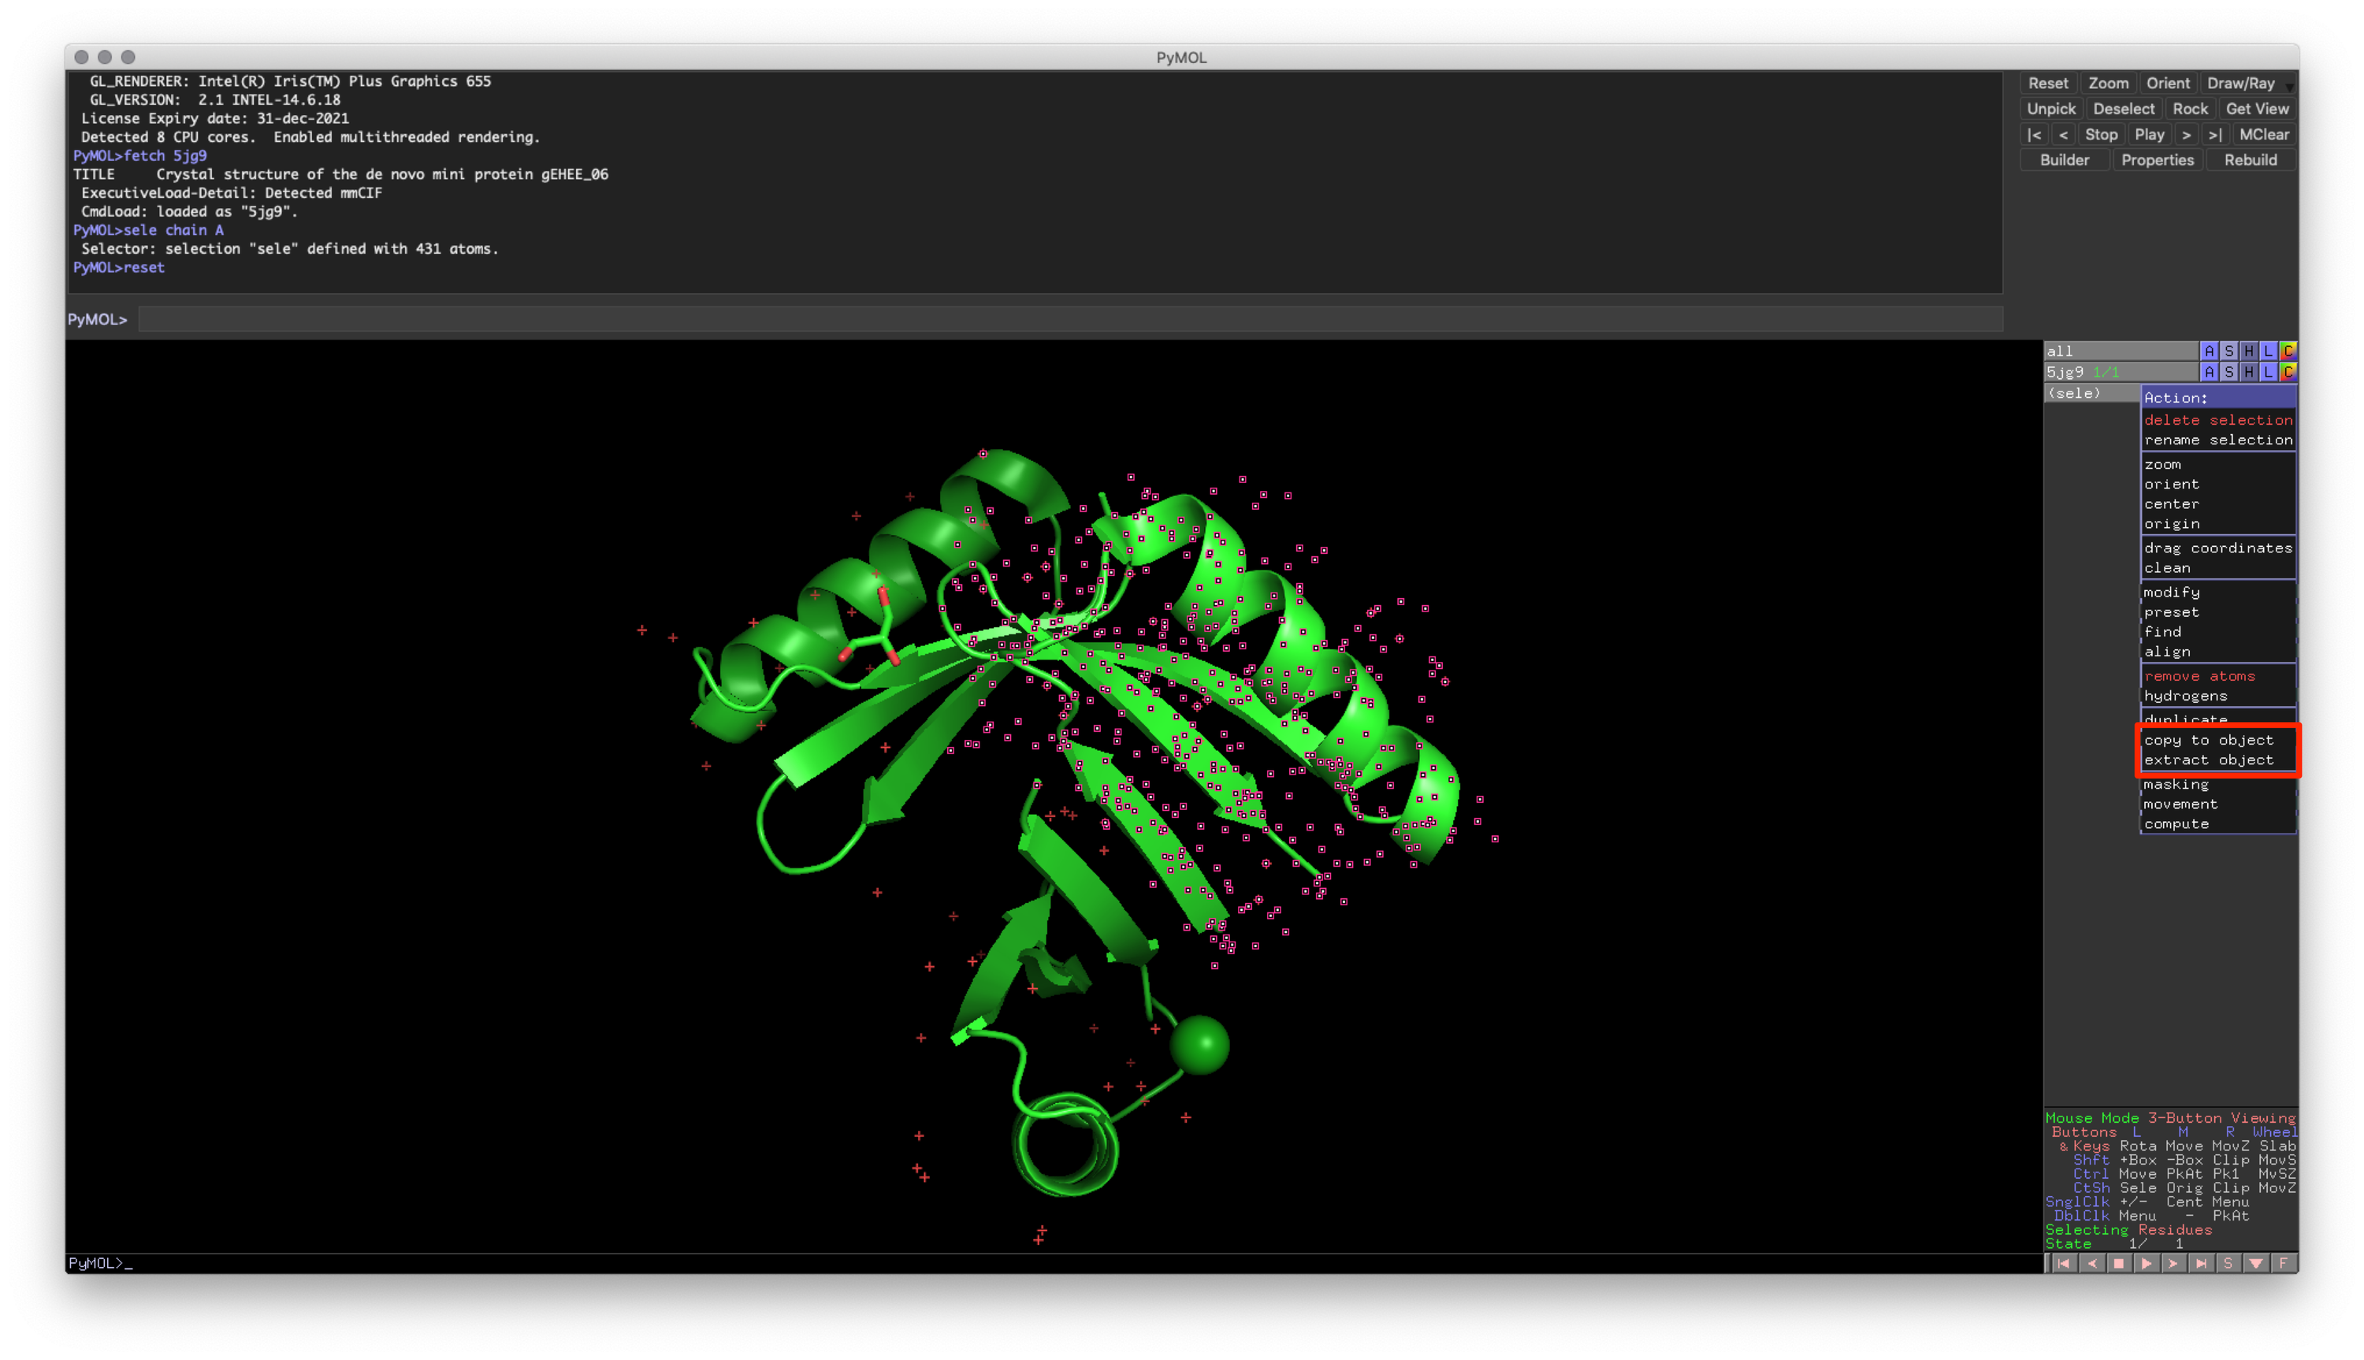The height and width of the screenshot is (1360, 2364).
Task: Open Color menu for all row
Action: tap(2288, 351)
